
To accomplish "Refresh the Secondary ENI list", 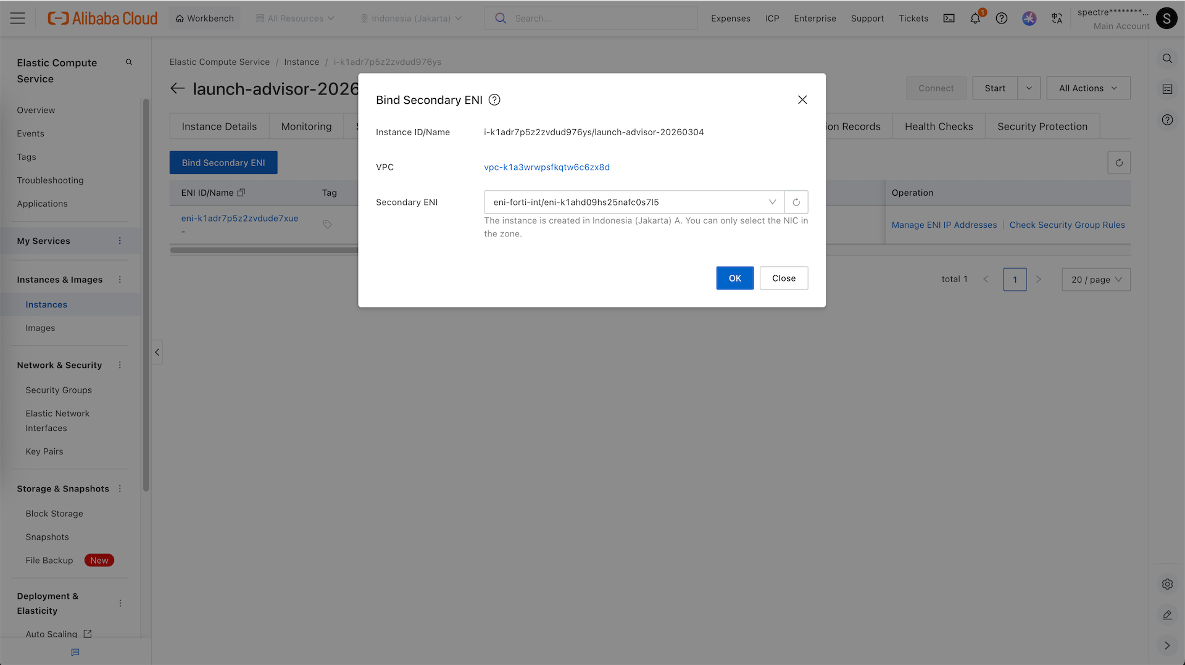I will click(796, 202).
